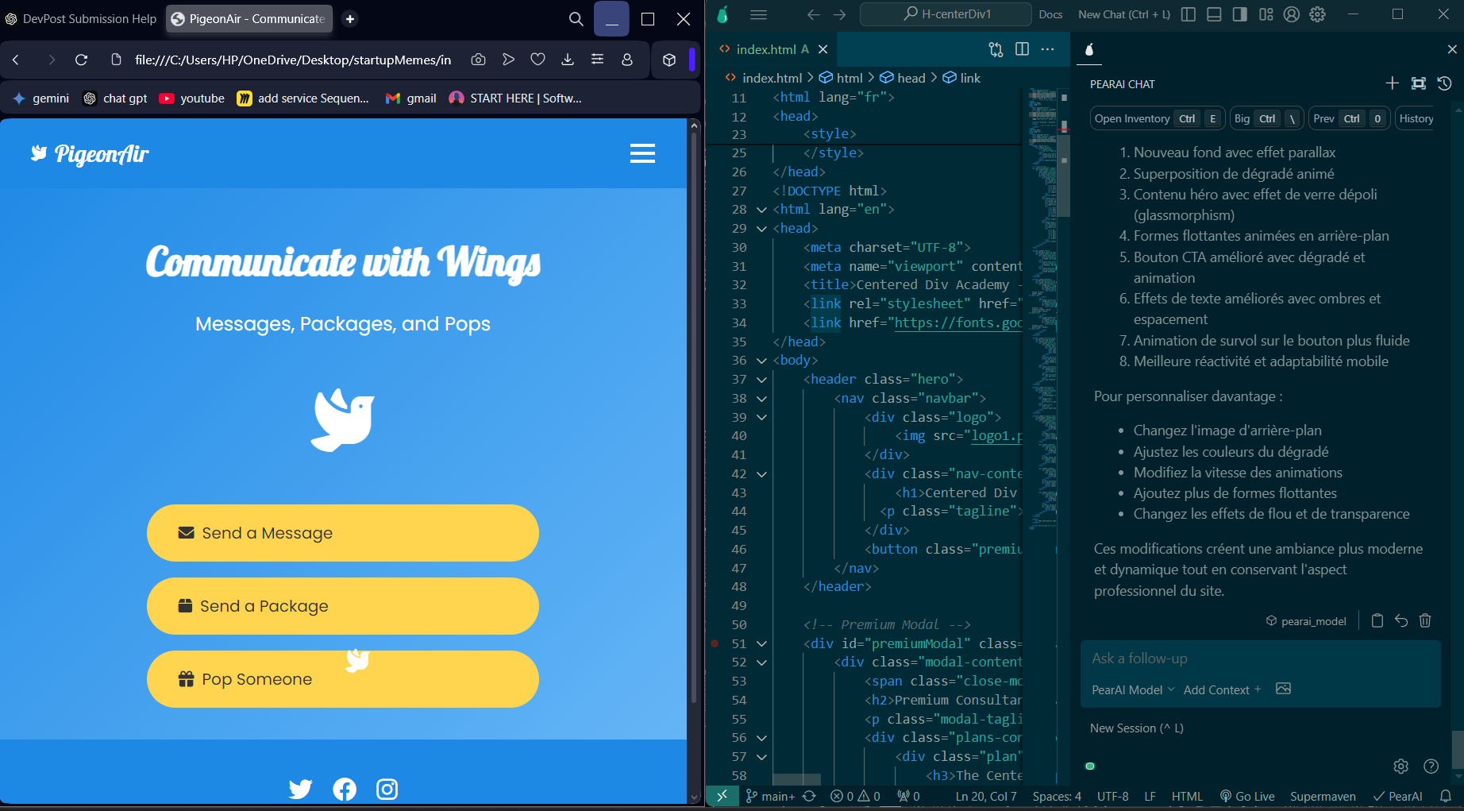This screenshot has width=1464, height=811.
Task: Toggle primary sidebar layout icon
Action: tap(1188, 14)
